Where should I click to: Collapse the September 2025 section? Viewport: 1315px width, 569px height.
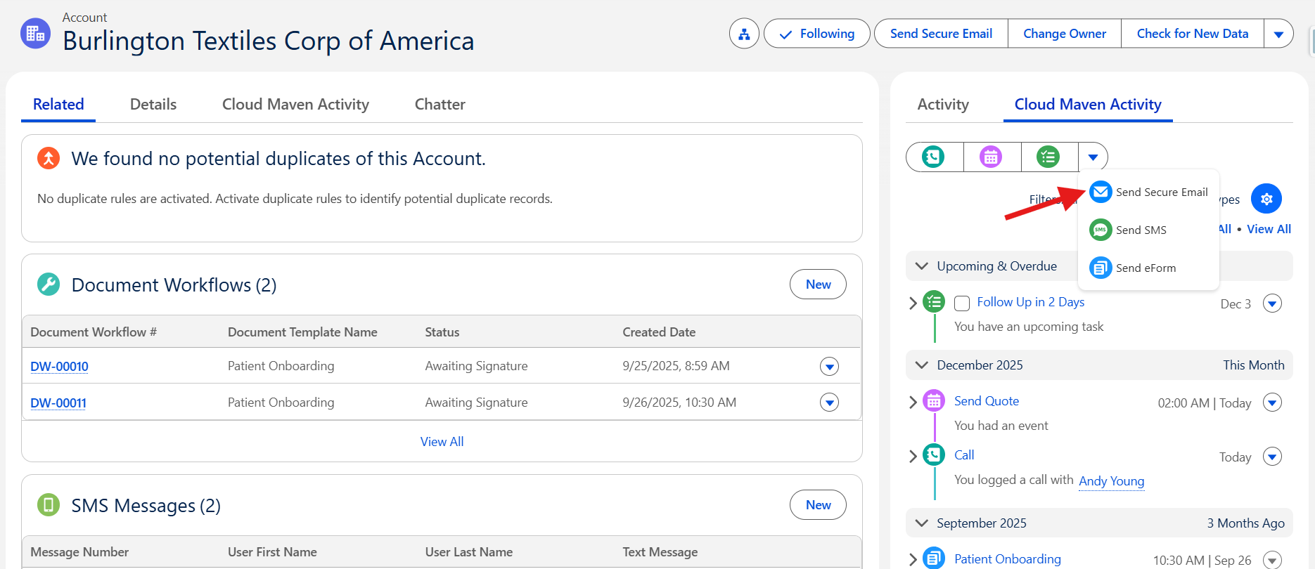point(921,523)
